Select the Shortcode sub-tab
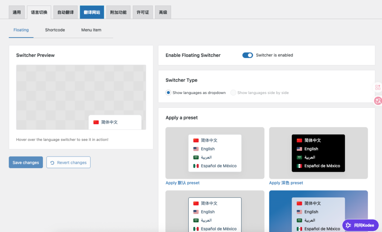Image resolution: width=382 pixels, height=232 pixels. [x=55, y=30]
